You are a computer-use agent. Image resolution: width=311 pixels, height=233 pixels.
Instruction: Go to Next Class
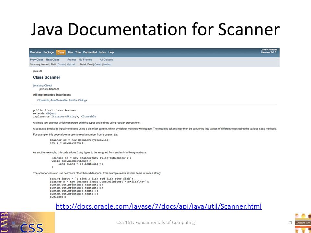(x=53, y=60)
